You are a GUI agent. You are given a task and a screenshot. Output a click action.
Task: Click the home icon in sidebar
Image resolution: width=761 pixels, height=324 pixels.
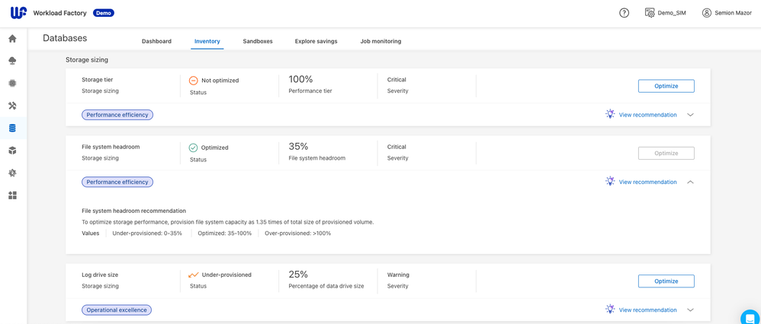[12, 39]
